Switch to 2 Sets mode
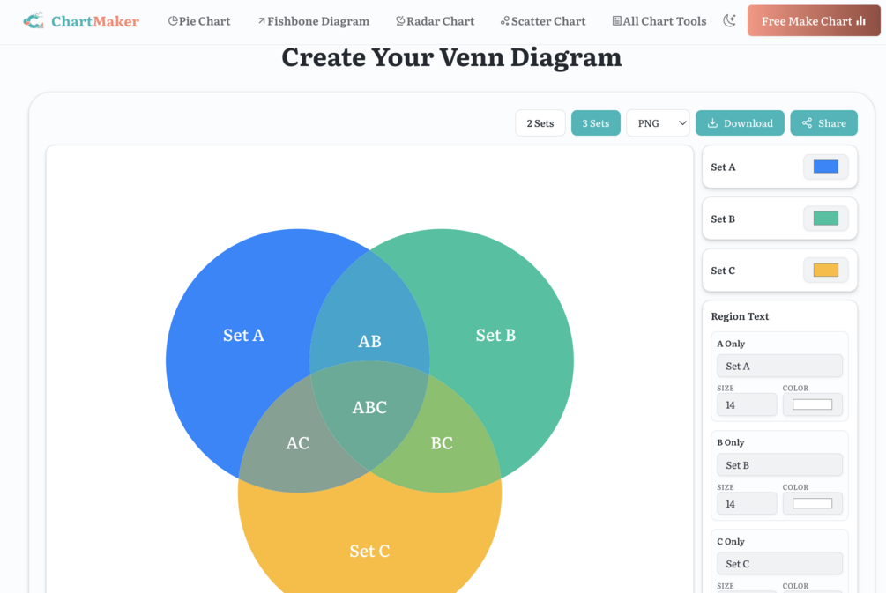886x593 pixels. [x=540, y=123]
